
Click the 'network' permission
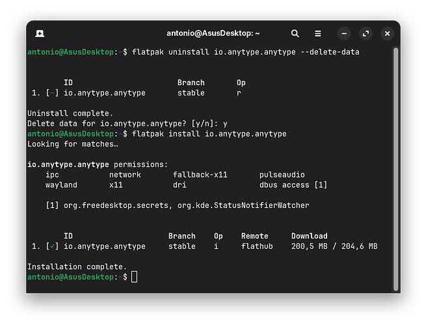pos(126,175)
